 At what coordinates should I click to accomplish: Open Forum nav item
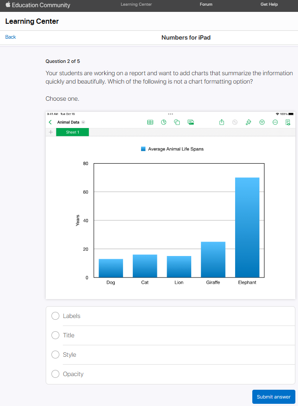(x=206, y=4)
